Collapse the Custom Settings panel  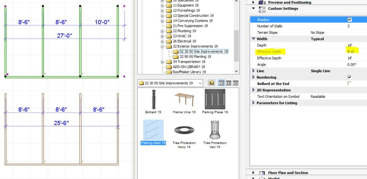click(253, 8)
